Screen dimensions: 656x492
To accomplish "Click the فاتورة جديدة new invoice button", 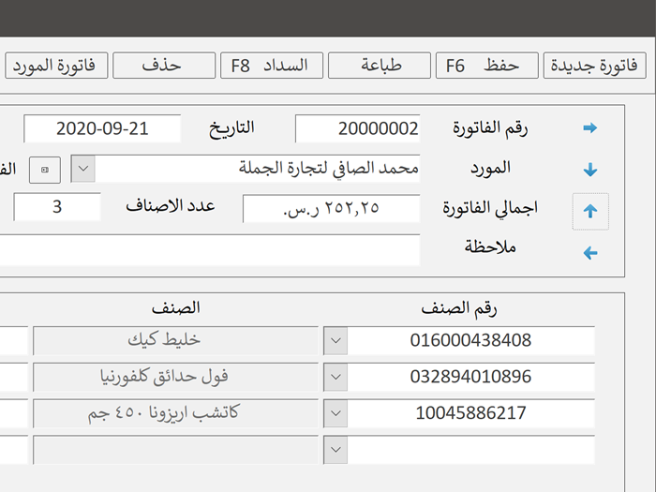I will [595, 66].
